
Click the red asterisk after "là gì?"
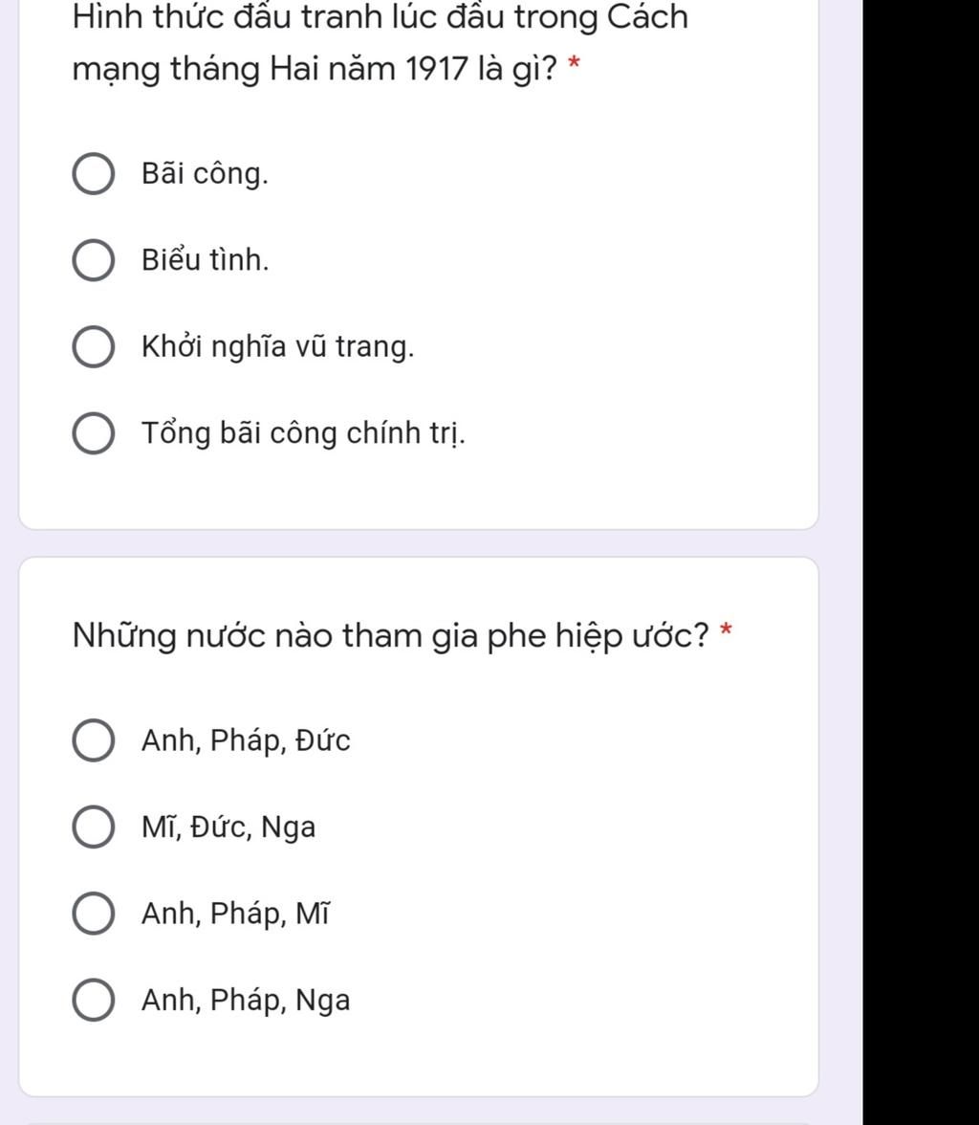pos(574,65)
